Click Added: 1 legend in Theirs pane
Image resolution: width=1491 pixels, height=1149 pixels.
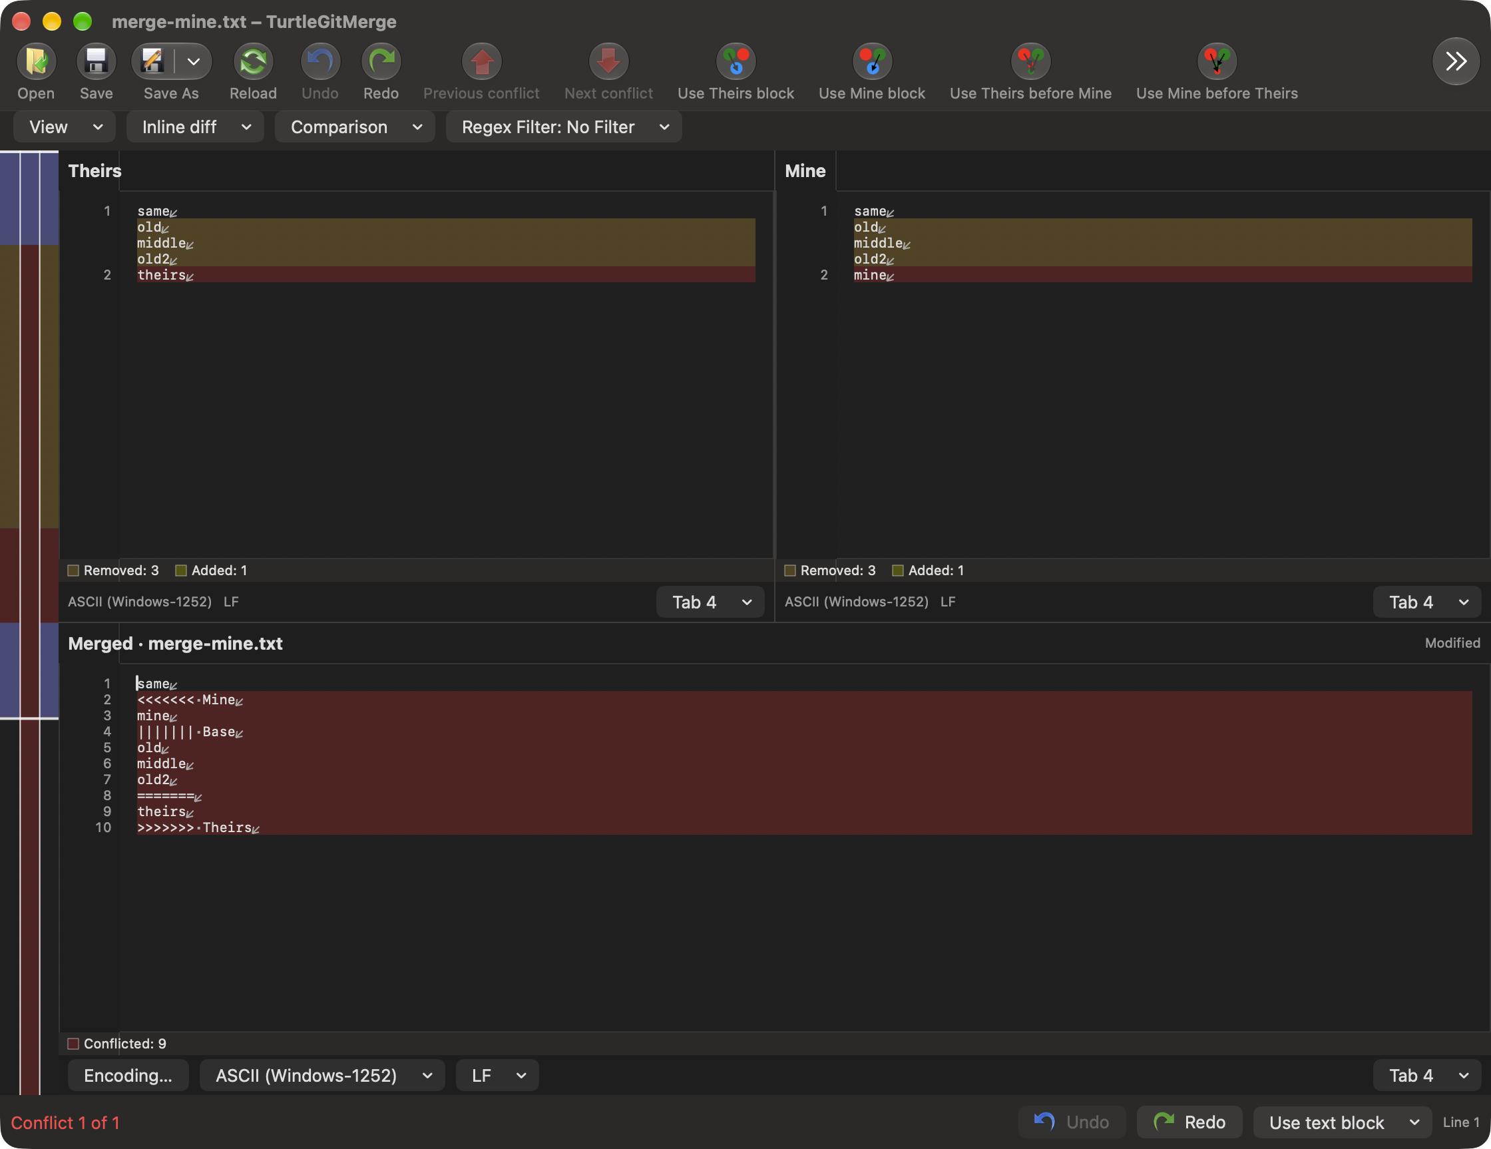(x=212, y=571)
